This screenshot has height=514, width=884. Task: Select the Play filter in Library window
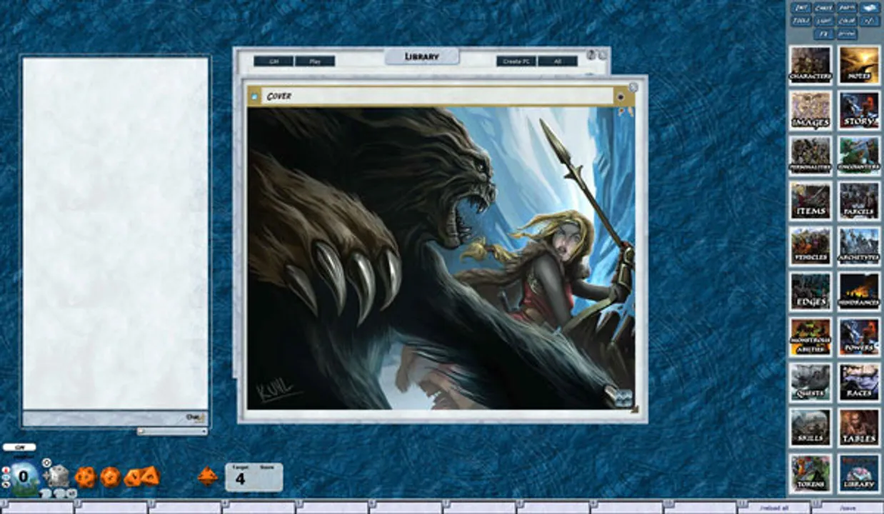coord(315,61)
